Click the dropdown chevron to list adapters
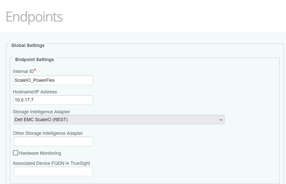The height and width of the screenshot is (184, 286). coord(221,119)
